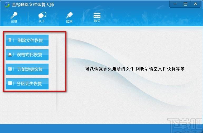Image resolution: width=203 pixels, height=133 pixels.
Task: Click the 关于 label
Action: pos(42,21)
